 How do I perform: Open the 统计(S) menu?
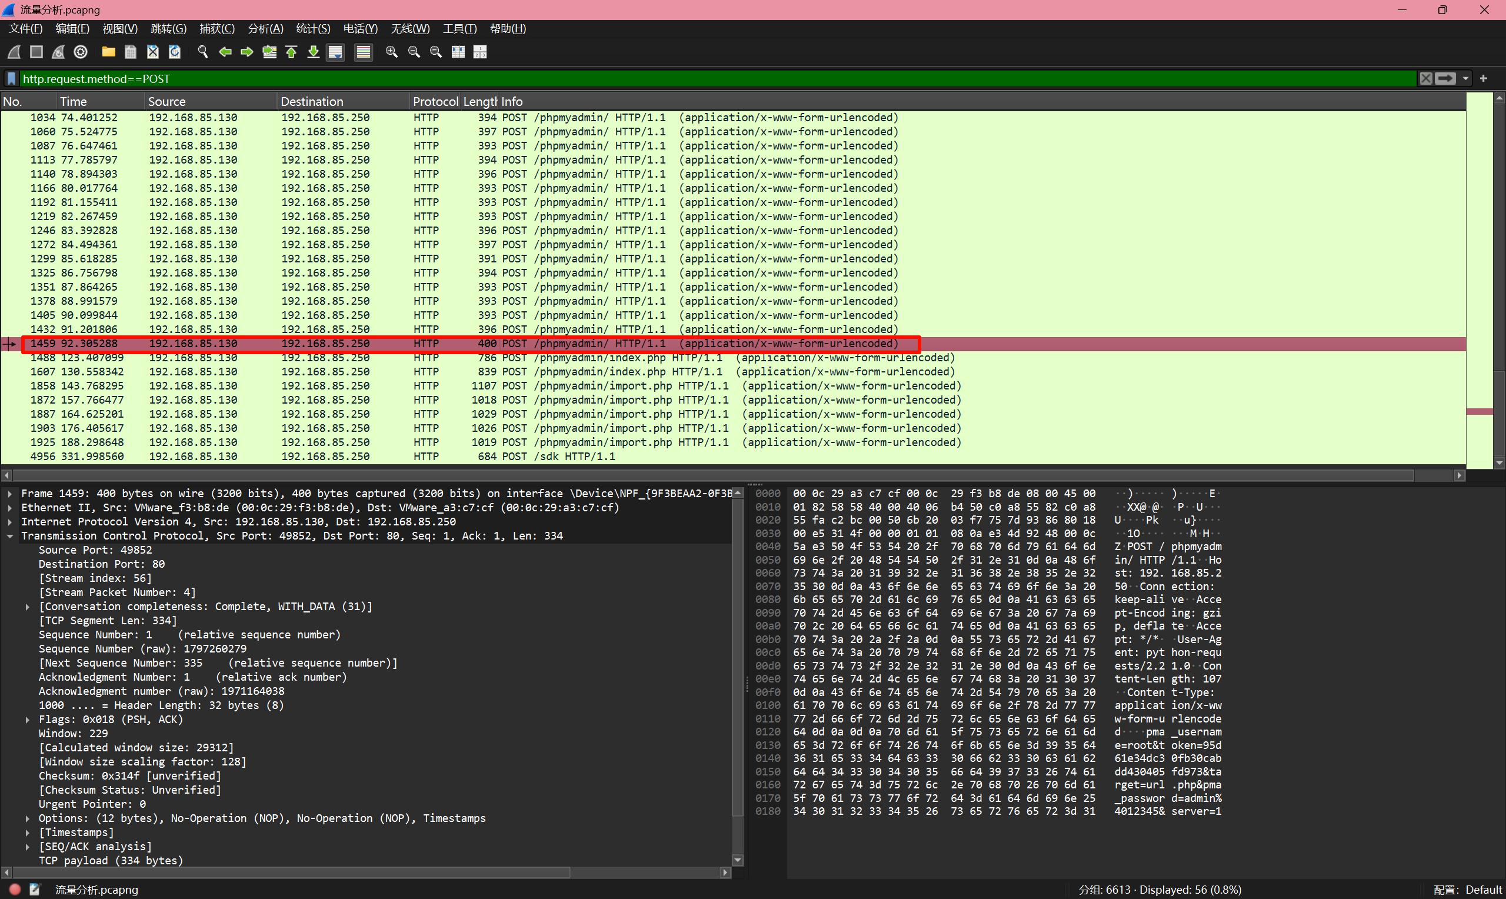point(313,28)
